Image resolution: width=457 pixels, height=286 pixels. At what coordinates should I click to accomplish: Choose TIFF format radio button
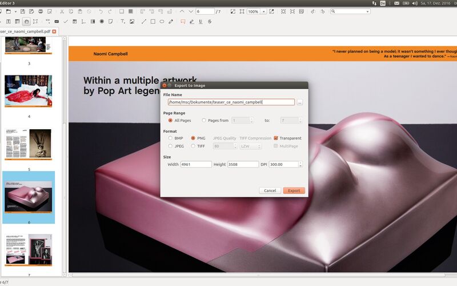point(193,146)
